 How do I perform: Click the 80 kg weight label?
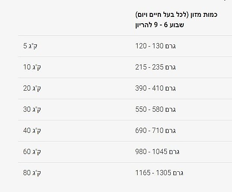coord(32,173)
